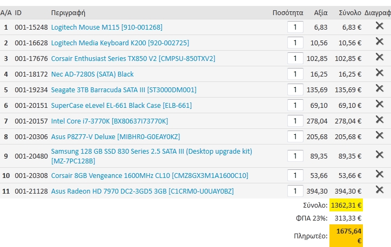
Task: Click the Πληρωτέο label
Action: click(311, 236)
